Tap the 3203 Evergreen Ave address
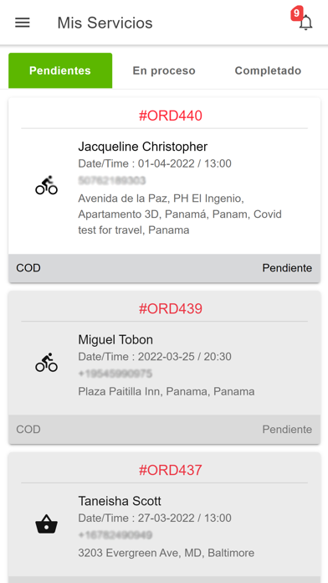Image resolution: width=328 pixels, height=583 pixels. point(166,553)
